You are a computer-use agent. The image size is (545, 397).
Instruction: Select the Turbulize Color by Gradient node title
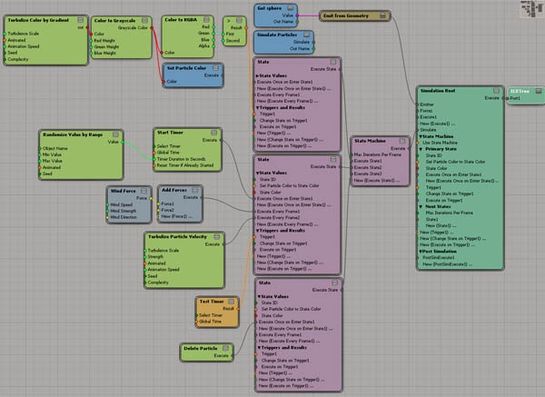tap(38, 20)
